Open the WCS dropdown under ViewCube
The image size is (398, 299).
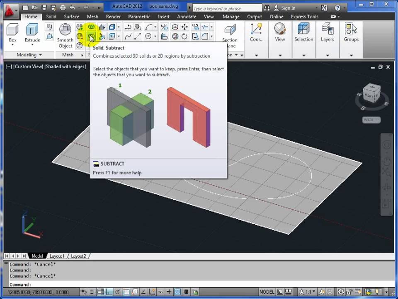371,120
